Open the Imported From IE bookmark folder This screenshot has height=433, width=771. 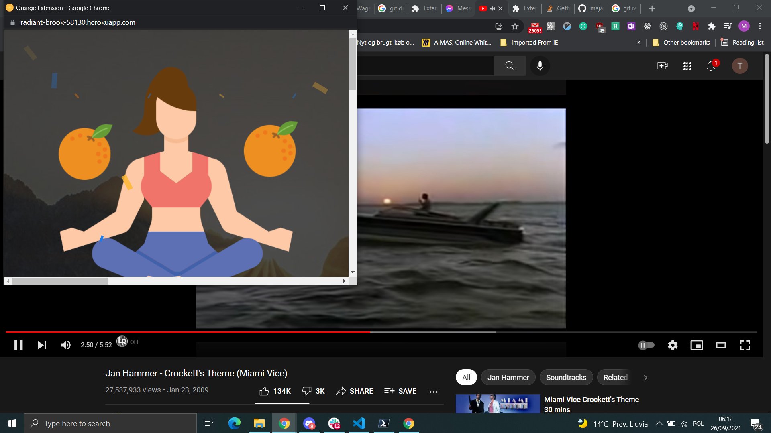pyautogui.click(x=529, y=43)
